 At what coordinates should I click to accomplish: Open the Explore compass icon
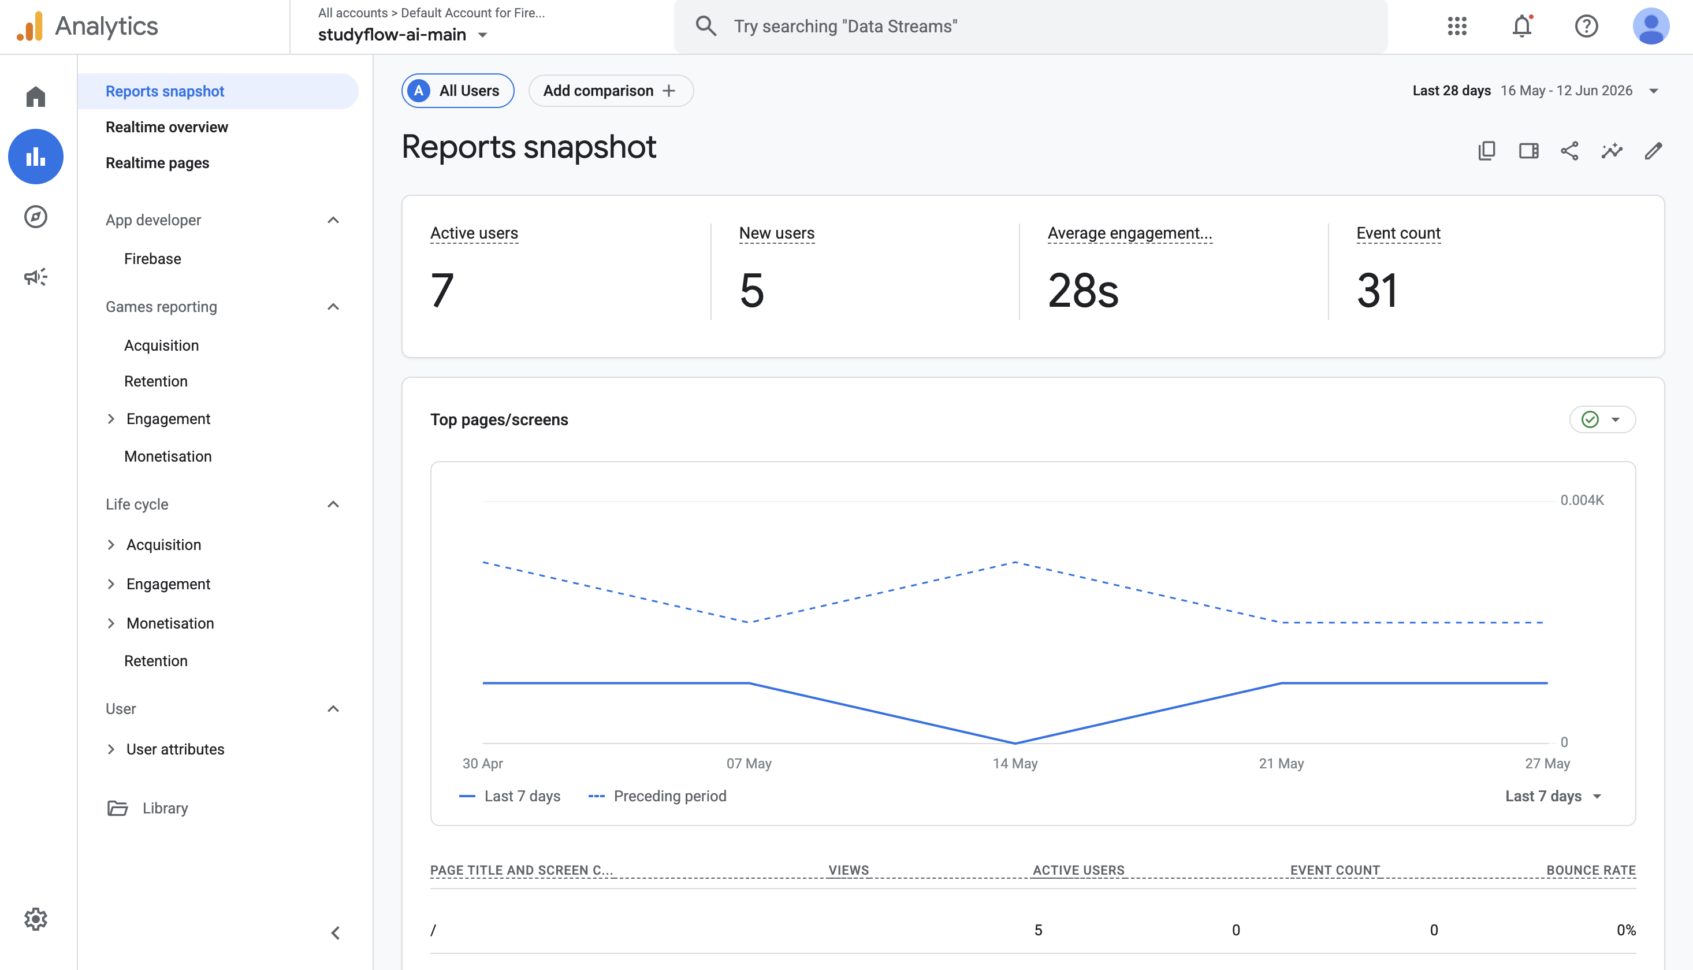click(x=35, y=217)
